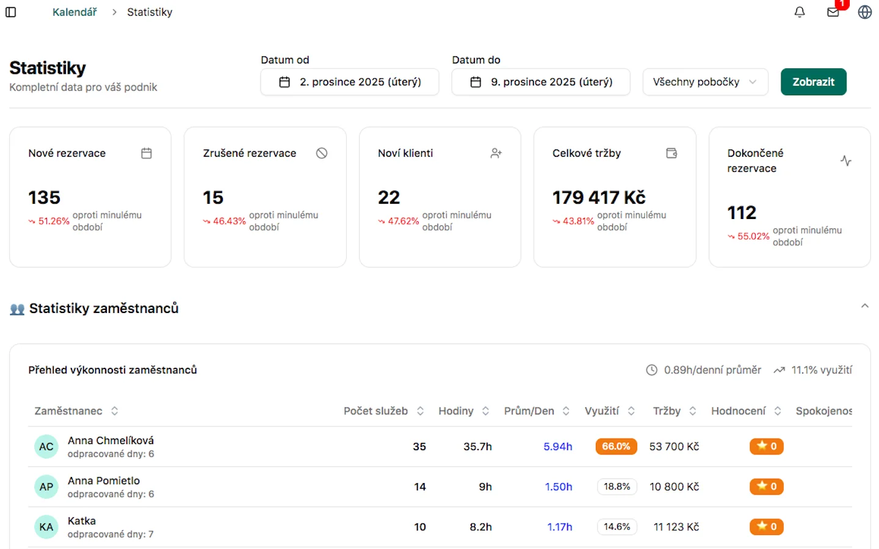
Task: Sort table by Zaměstnanec column
Action: coord(76,411)
